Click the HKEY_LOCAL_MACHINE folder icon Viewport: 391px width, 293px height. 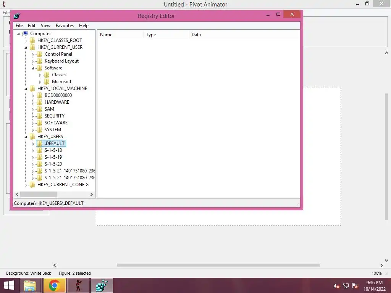(32, 89)
